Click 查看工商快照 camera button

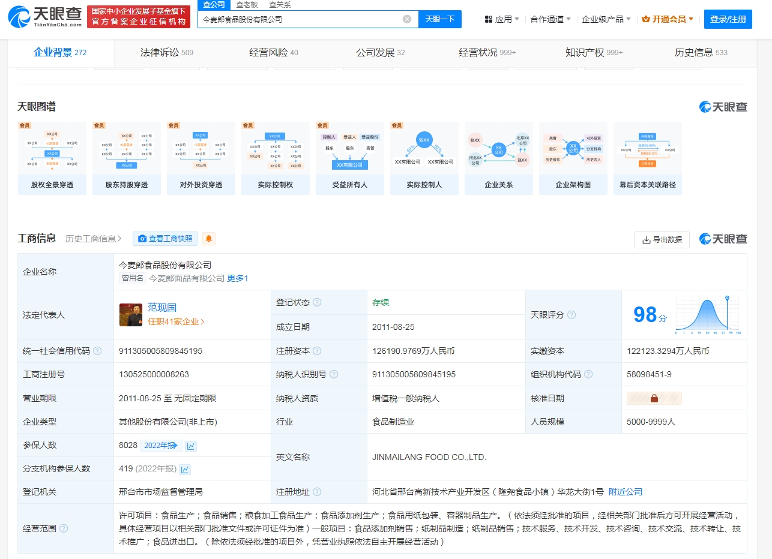pos(165,239)
